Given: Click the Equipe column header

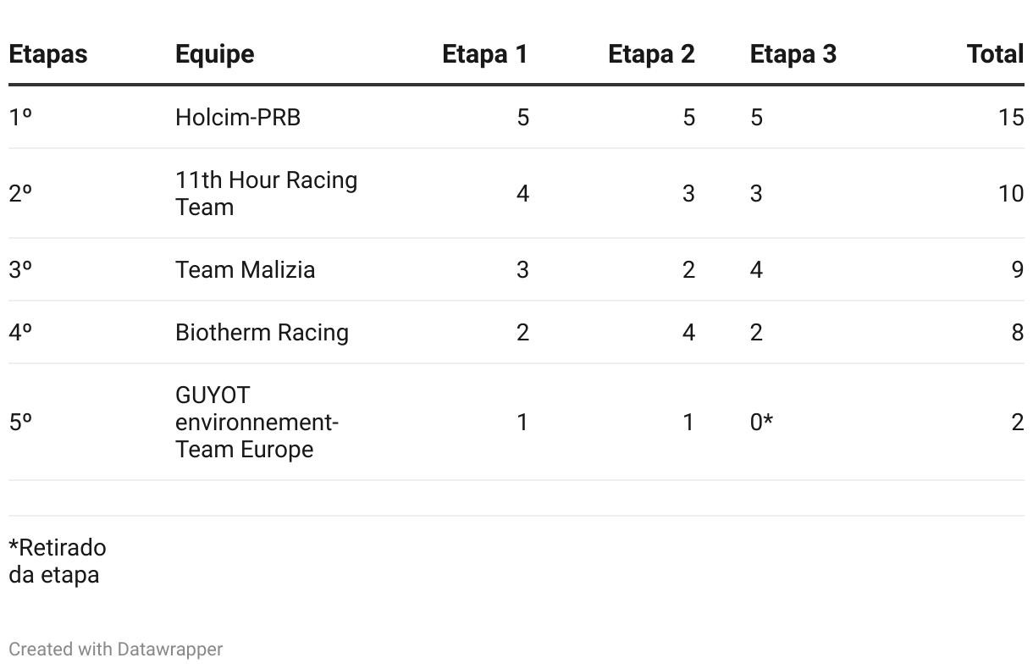Looking at the screenshot, I should coord(214,54).
